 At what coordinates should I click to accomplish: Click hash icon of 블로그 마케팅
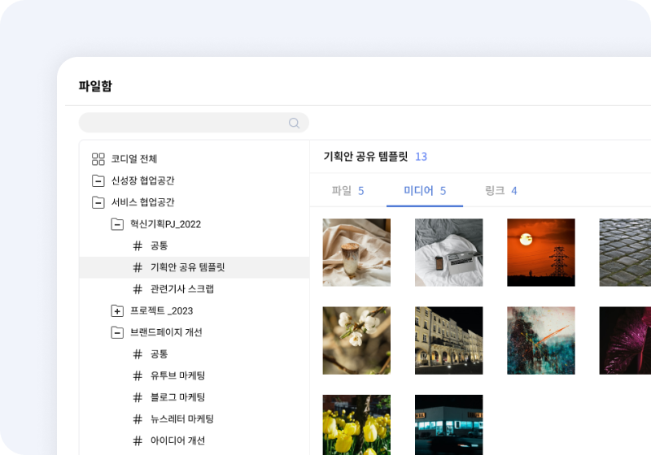point(138,397)
